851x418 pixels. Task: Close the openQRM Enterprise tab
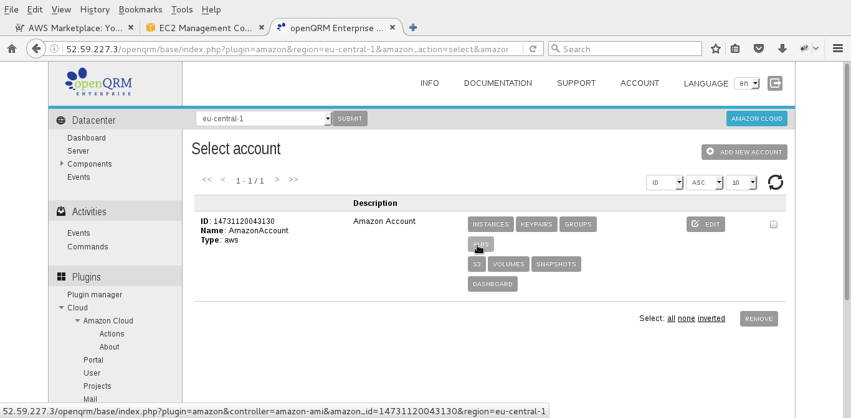click(x=392, y=27)
